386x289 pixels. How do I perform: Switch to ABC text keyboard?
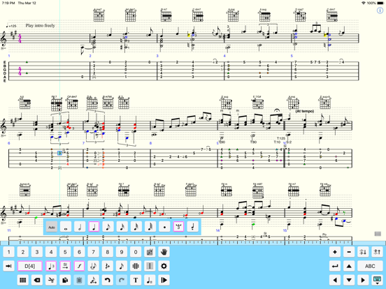(370, 266)
